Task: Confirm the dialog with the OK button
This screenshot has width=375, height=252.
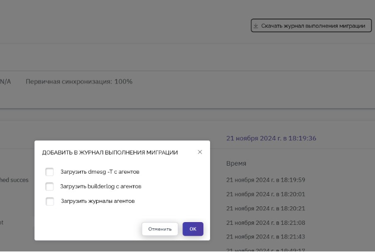Action: (193, 229)
